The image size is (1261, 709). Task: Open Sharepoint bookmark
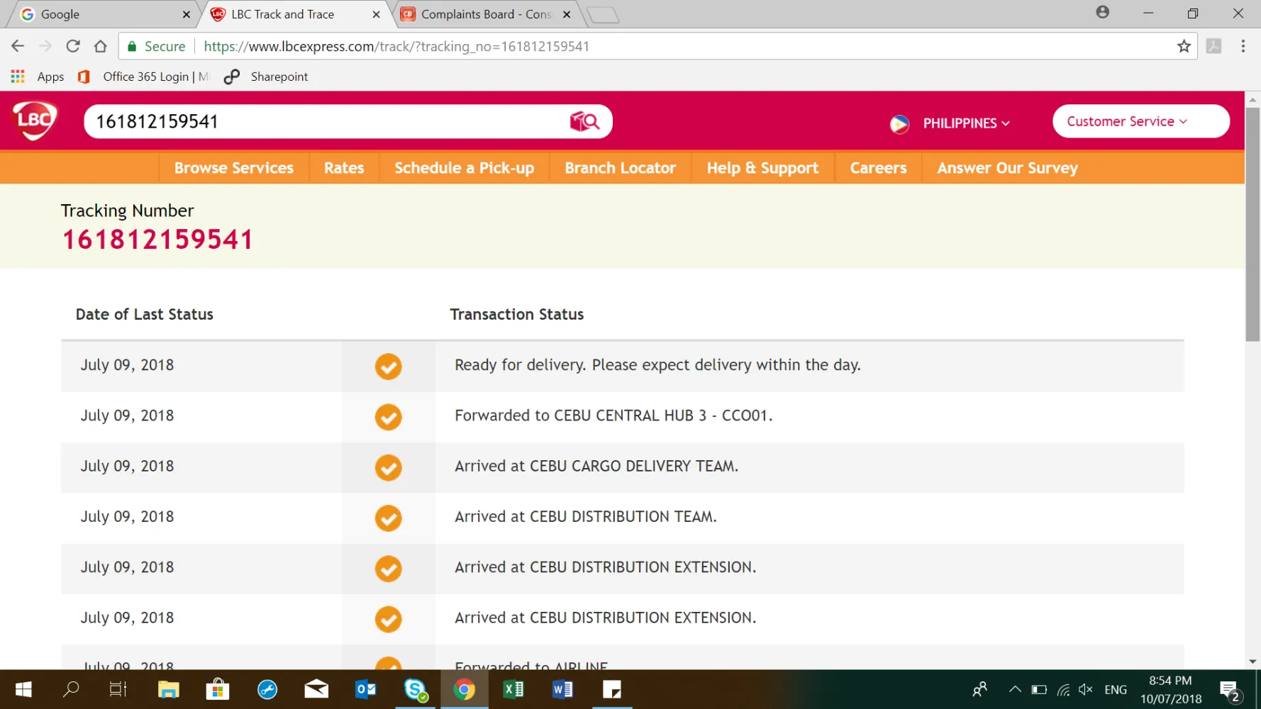coord(267,77)
